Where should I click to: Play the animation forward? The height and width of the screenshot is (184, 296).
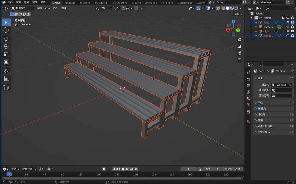click(x=127, y=169)
